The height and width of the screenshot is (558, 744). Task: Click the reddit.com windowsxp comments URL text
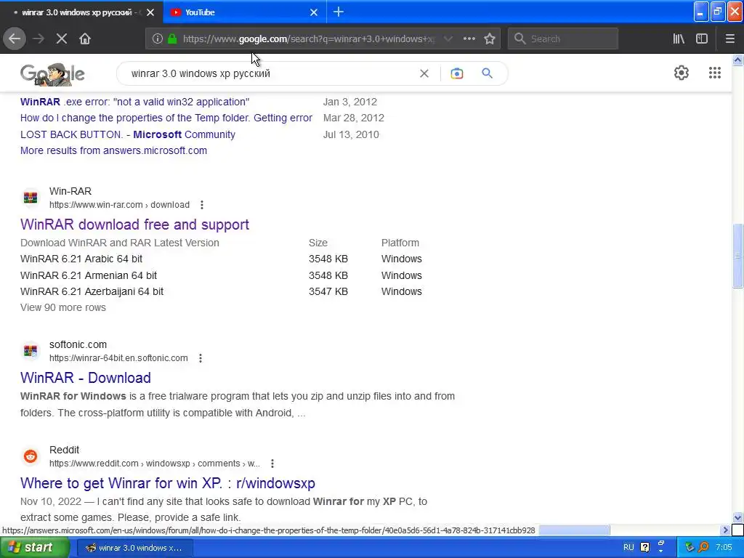click(x=155, y=463)
